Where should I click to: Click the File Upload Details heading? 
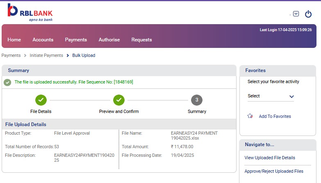26,124
